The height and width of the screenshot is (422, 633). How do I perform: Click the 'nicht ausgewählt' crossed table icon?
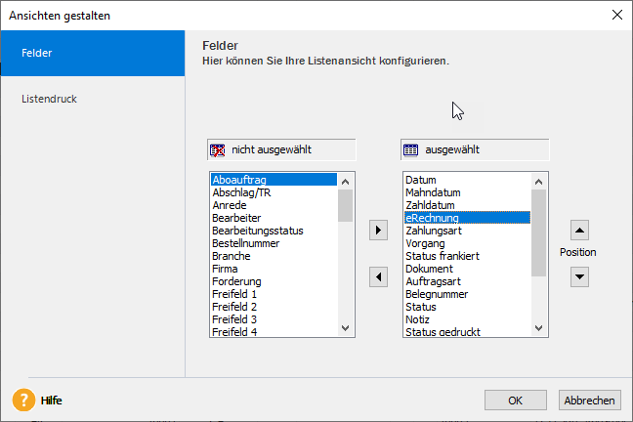[x=217, y=150]
